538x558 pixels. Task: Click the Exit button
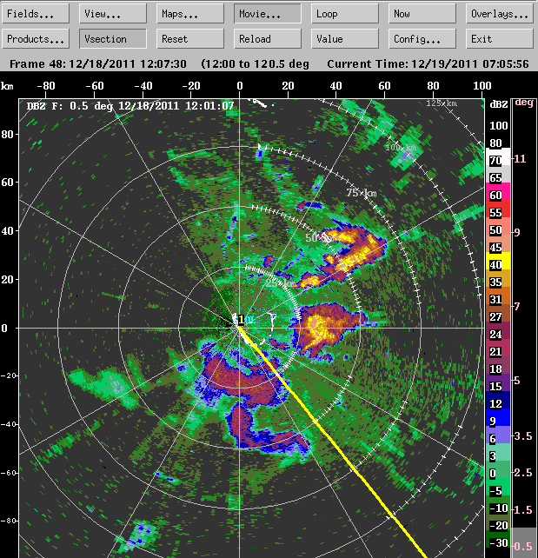coord(500,38)
